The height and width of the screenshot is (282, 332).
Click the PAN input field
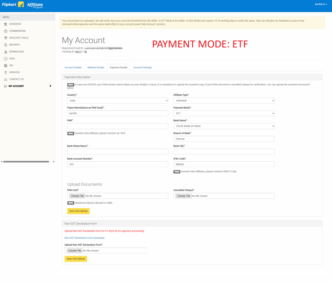pyautogui.click(x=118, y=126)
